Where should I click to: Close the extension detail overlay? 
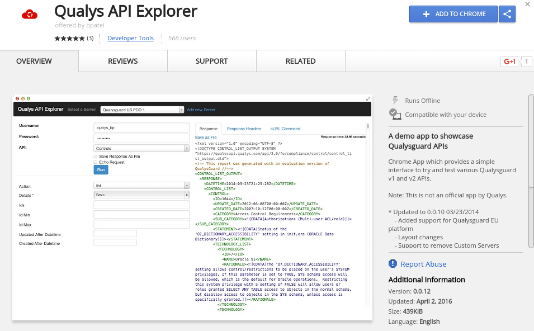point(527,4)
